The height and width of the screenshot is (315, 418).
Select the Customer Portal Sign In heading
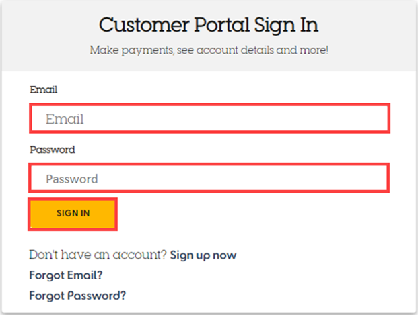click(x=209, y=26)
